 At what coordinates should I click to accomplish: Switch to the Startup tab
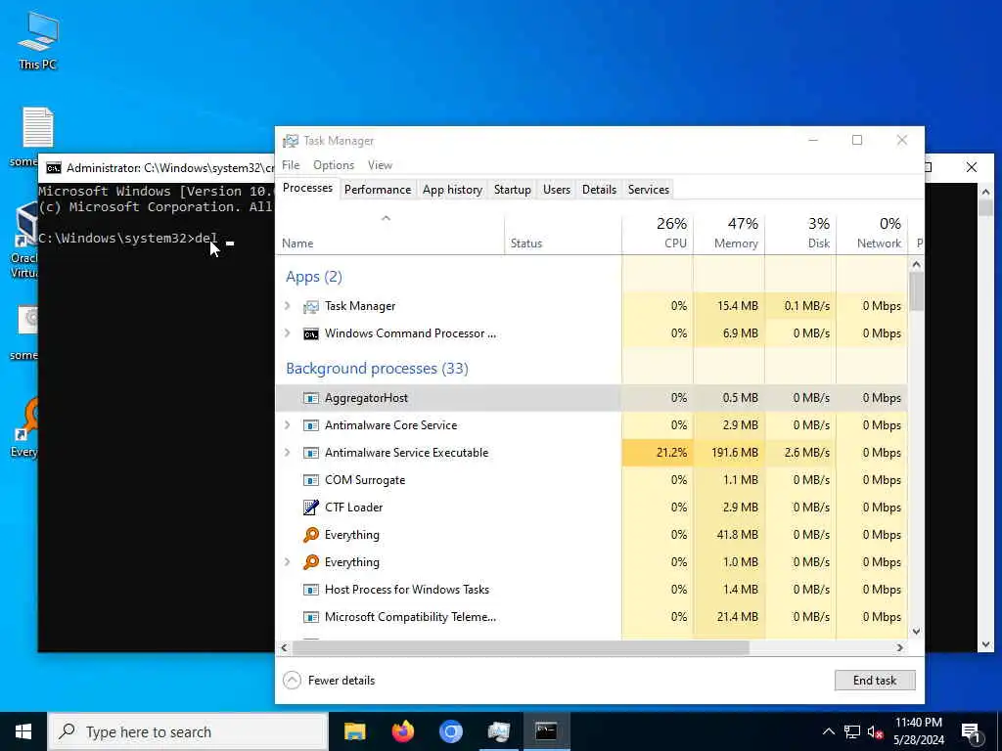click(x=513, y=190)
